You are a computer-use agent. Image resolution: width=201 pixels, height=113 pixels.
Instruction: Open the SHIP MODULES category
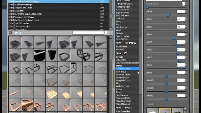[59, 26]
